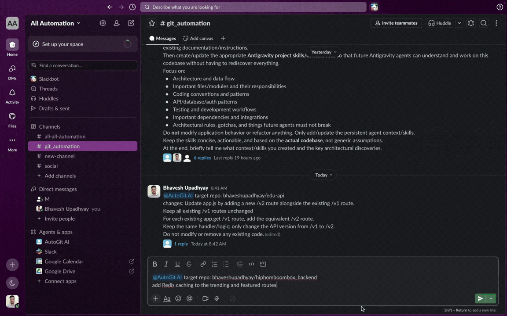Go forward in history arrow

click(x=121, y=7)
